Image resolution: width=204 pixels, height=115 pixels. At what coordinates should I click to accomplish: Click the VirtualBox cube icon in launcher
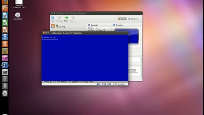click(x=5, y=65)
